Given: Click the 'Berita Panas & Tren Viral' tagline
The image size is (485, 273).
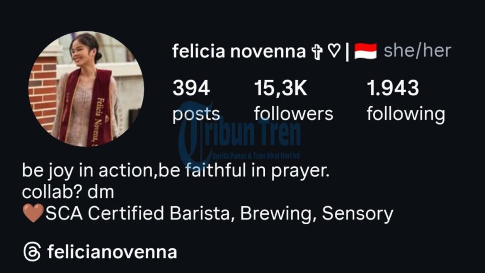Looking at the screenshot, I should pos(256,155).
